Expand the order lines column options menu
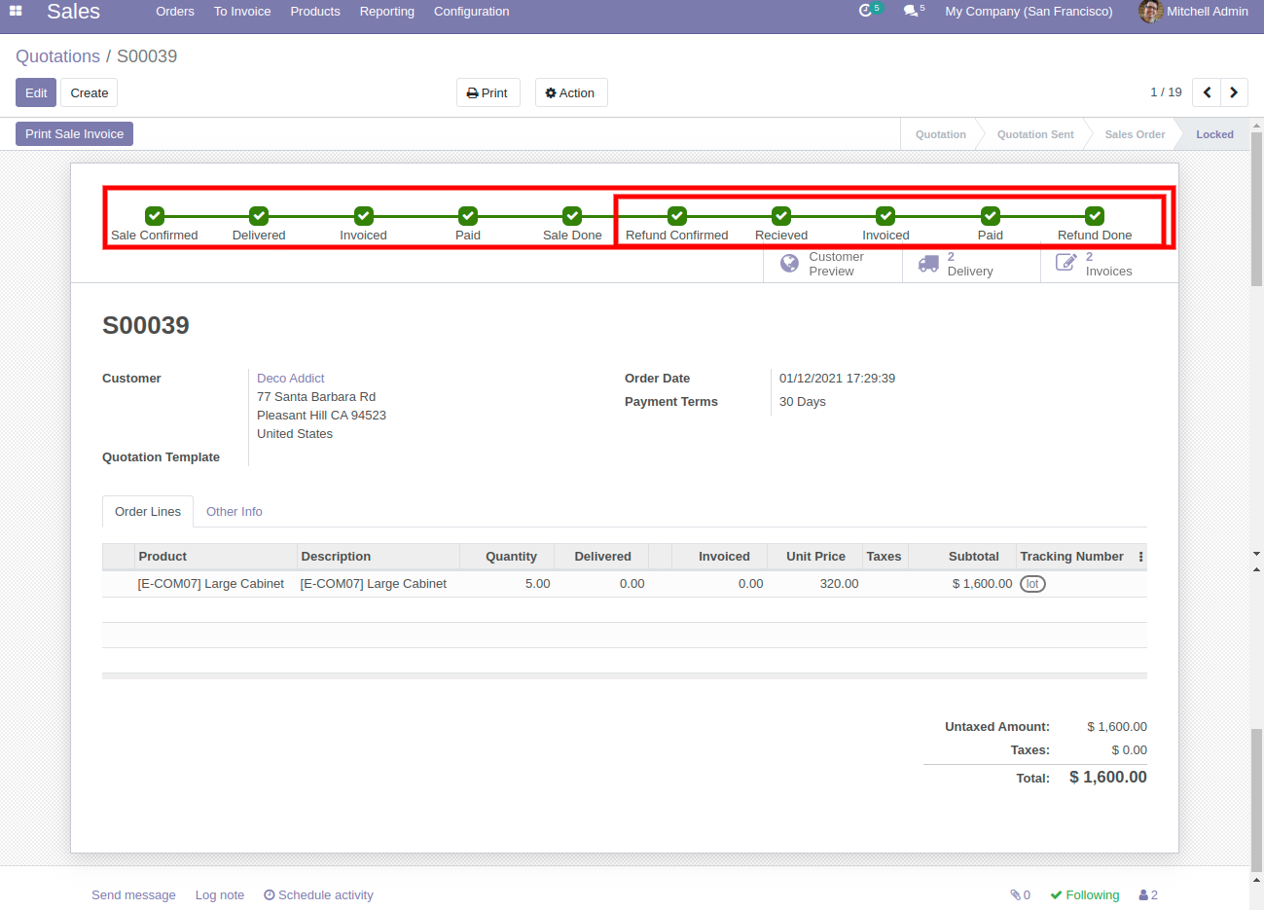 click(x=1140, y=557)
